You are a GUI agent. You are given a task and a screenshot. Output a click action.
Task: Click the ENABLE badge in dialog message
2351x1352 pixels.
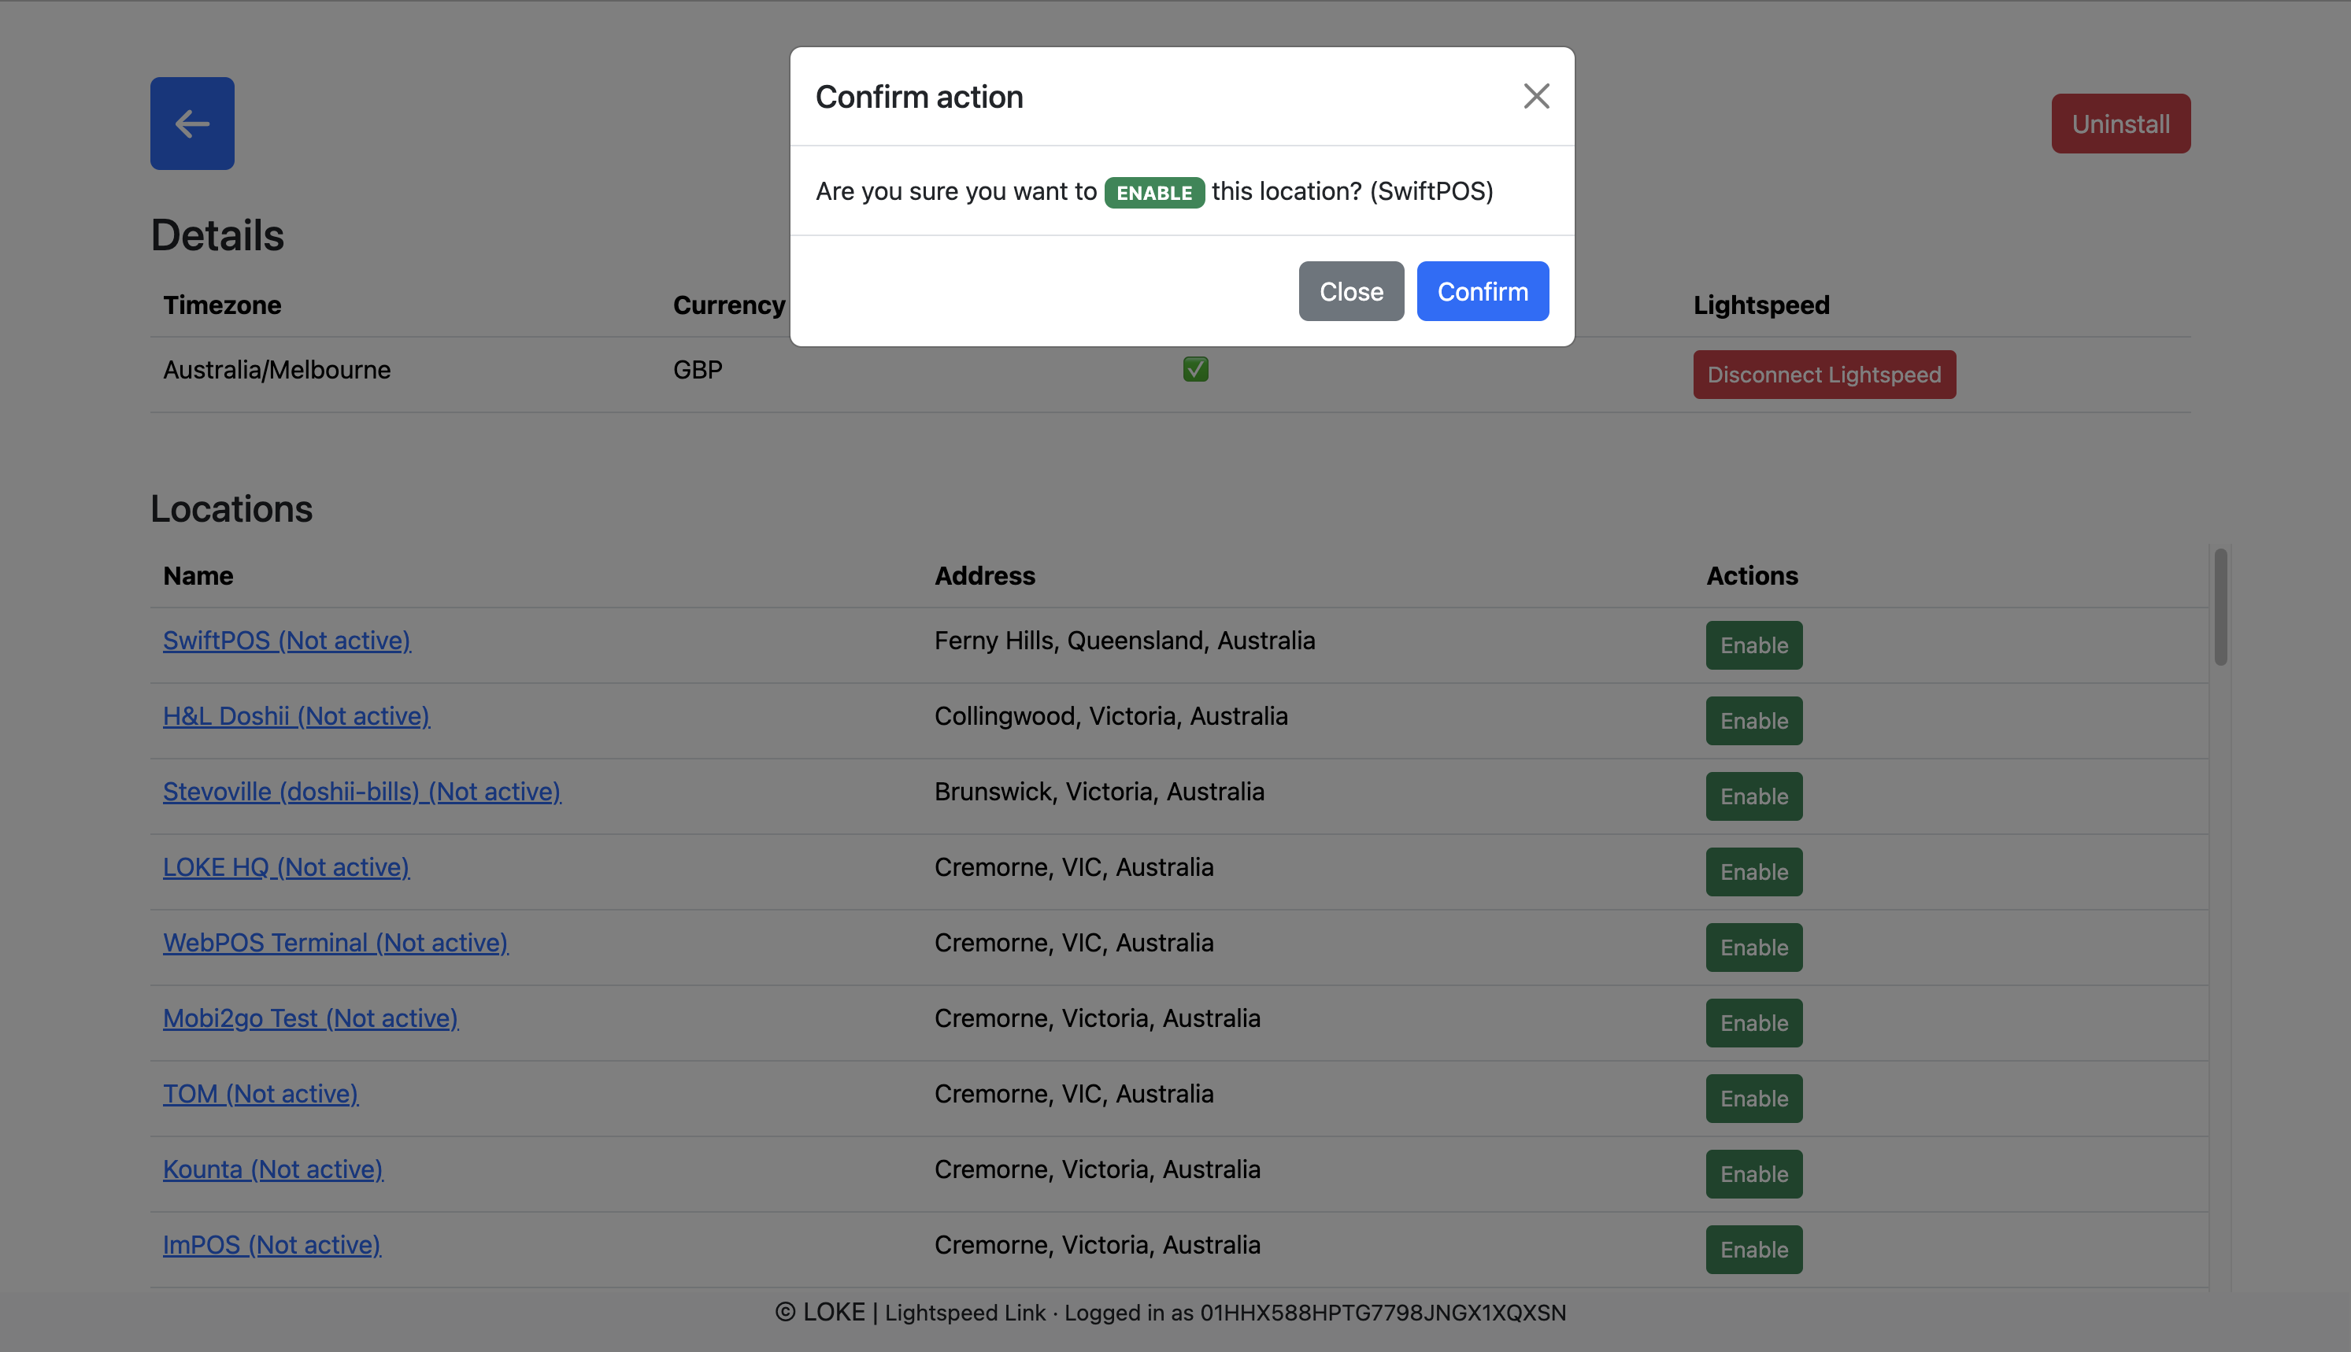pos(1153,192)
